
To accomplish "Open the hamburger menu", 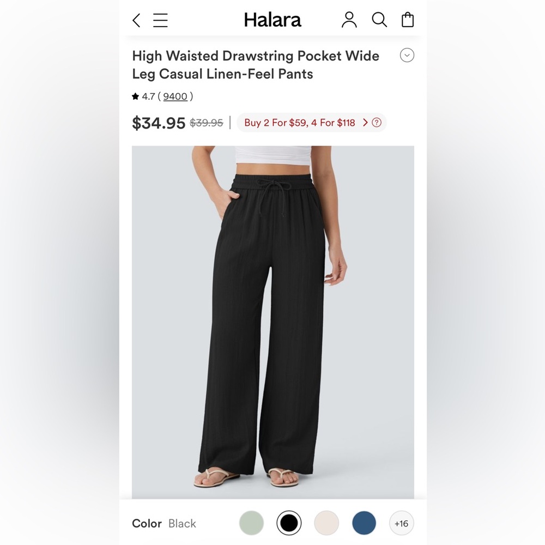I will pos(160,20).
